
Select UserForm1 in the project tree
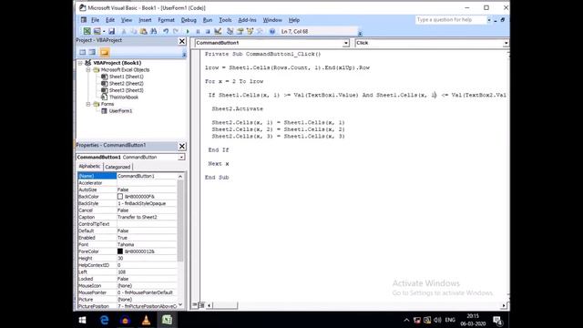pyautogui.click(x=120, y=111)
